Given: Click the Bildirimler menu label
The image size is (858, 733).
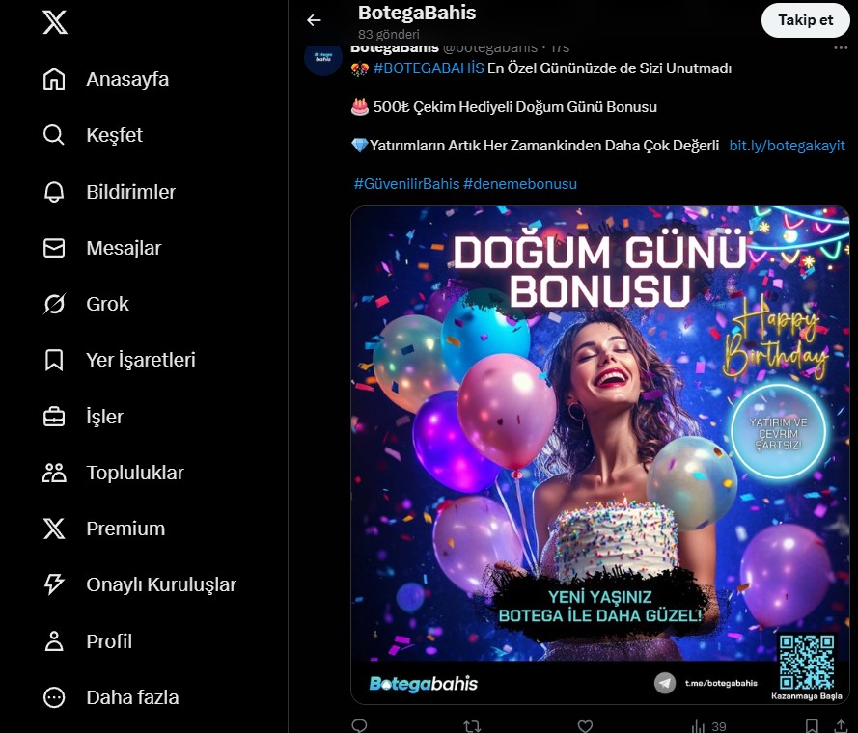Looking at the screenshot, I should point(131,192).
